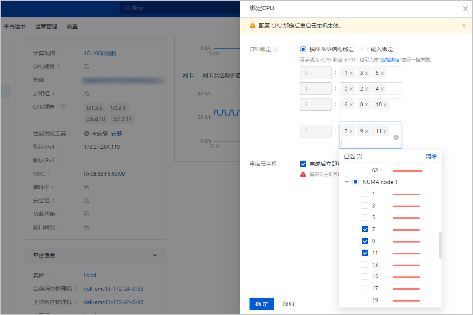
Task: Uncheck pCPU 7 in NUMA node 1
Action: tap(365, 229)
